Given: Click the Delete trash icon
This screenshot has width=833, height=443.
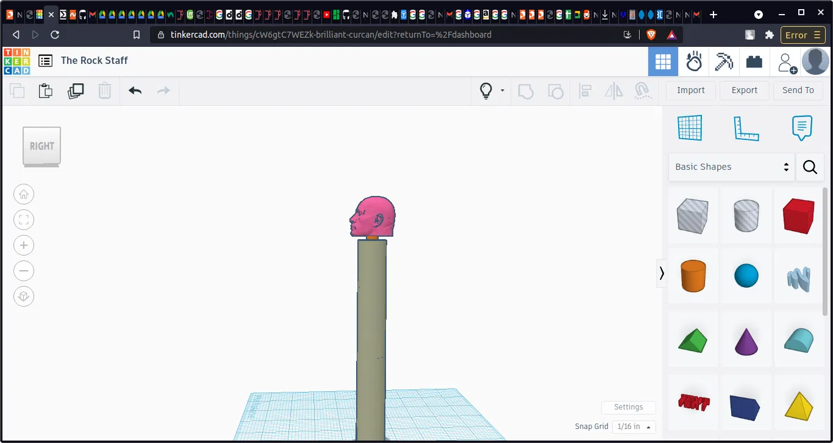Looking at the screenshot, I should 105,91.
